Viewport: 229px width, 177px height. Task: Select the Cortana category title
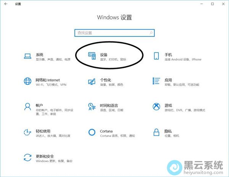click(106, 131)
